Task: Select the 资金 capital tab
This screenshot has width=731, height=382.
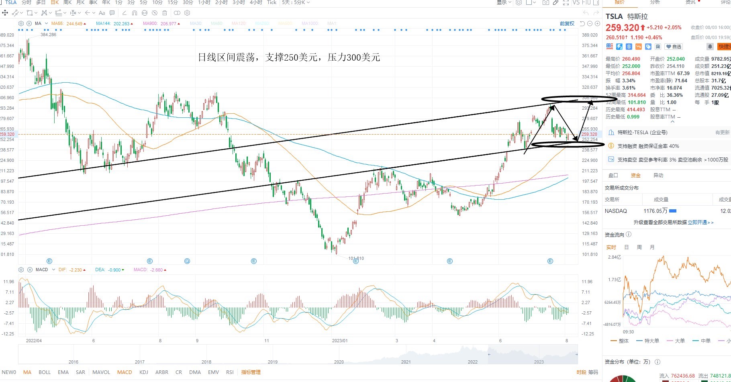Action: tap(636, 176)
